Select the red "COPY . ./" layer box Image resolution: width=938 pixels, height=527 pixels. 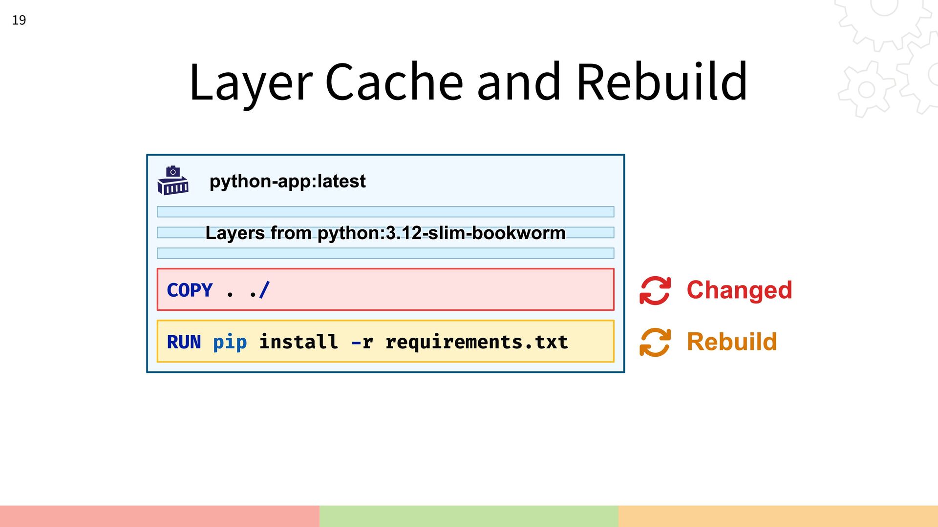385,289
